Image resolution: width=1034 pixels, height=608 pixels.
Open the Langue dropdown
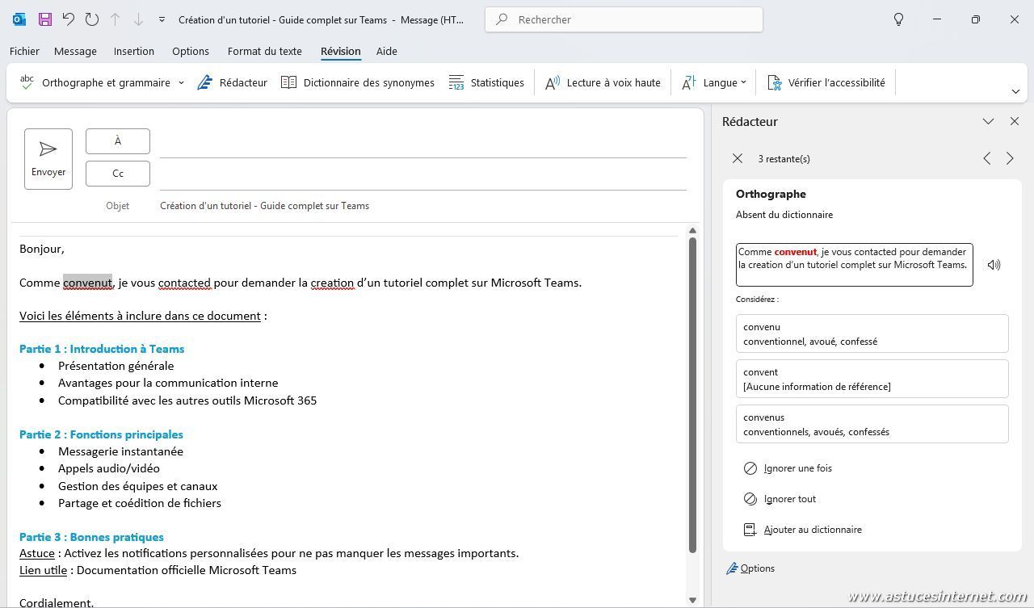[714, 82]
